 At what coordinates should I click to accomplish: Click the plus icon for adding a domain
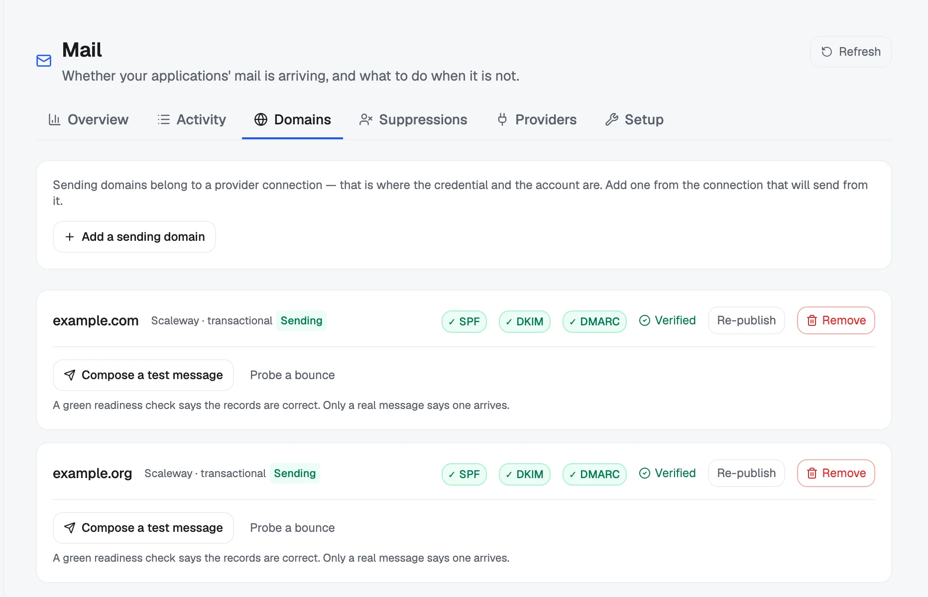(70, 237)
